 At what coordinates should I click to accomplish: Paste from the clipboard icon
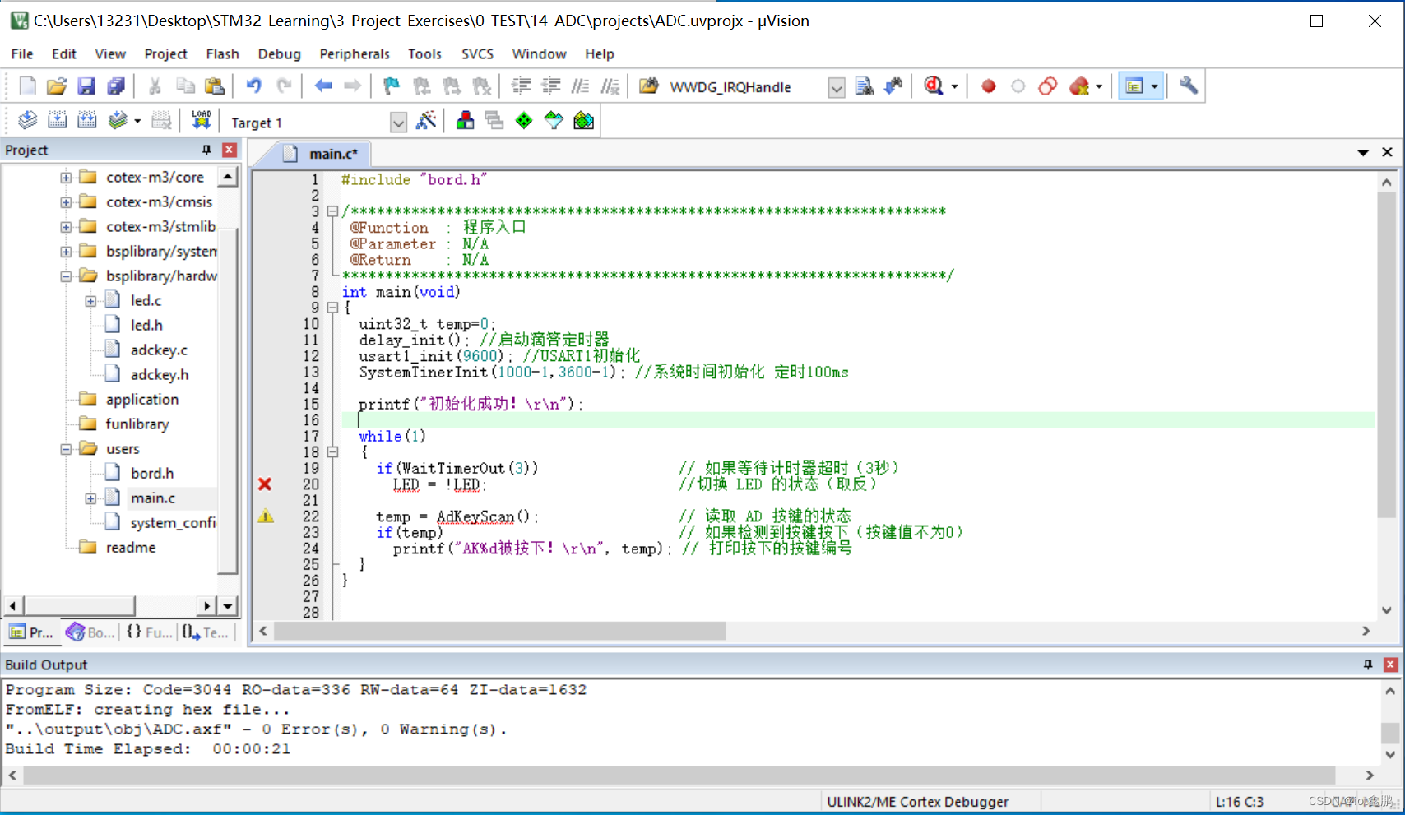point(214,86)
